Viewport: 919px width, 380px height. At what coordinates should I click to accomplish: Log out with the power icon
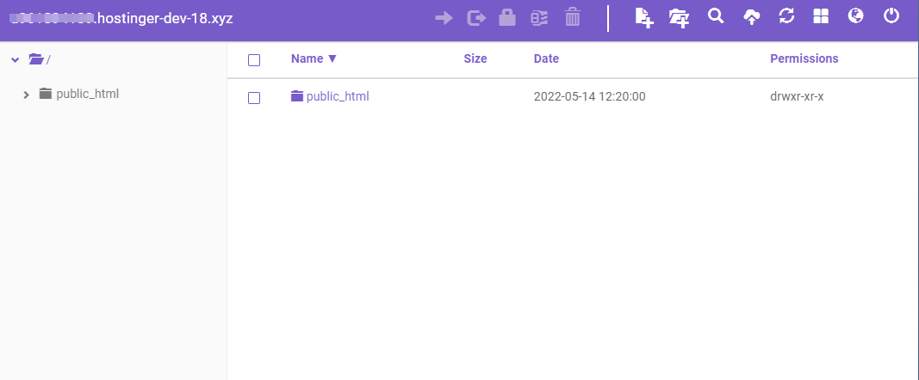click(891, 15)
